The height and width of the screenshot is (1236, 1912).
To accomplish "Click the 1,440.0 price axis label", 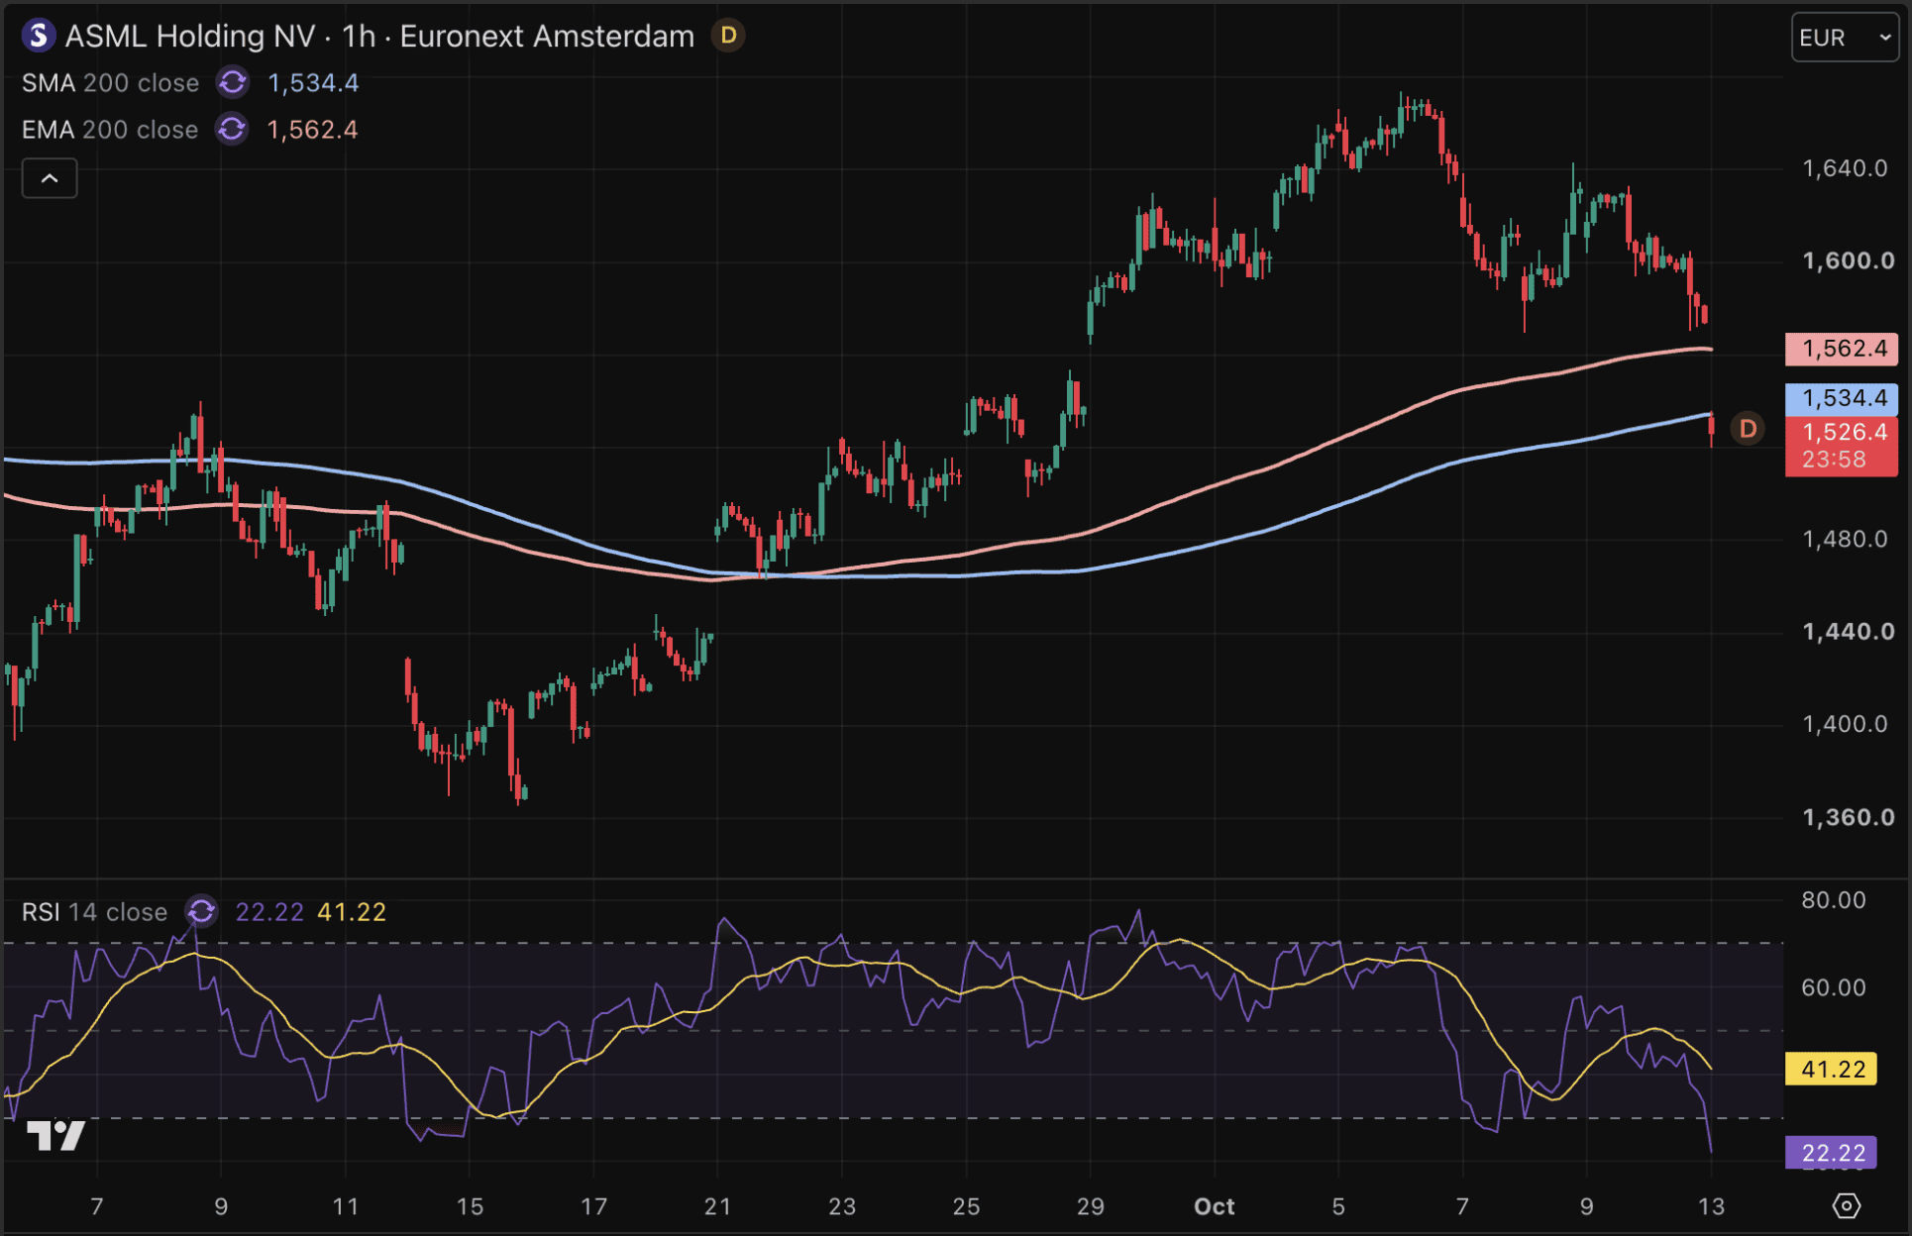I will pyautogui.click(x=1848, y=632).
